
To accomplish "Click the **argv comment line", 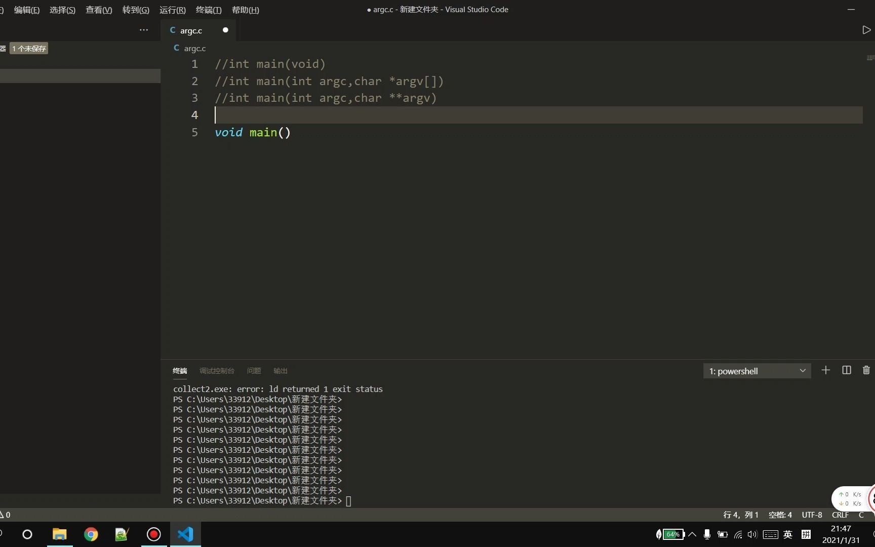I will click(x=326, y=98).
